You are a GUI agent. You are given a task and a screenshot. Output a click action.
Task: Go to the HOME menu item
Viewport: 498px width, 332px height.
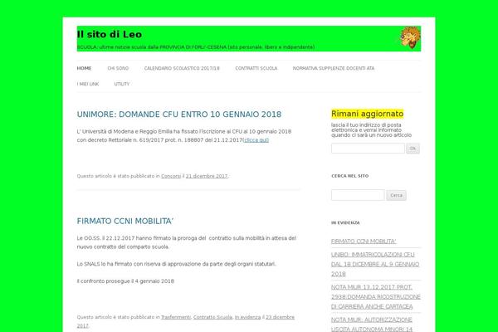pyautogui.click(x=84, y=68)
